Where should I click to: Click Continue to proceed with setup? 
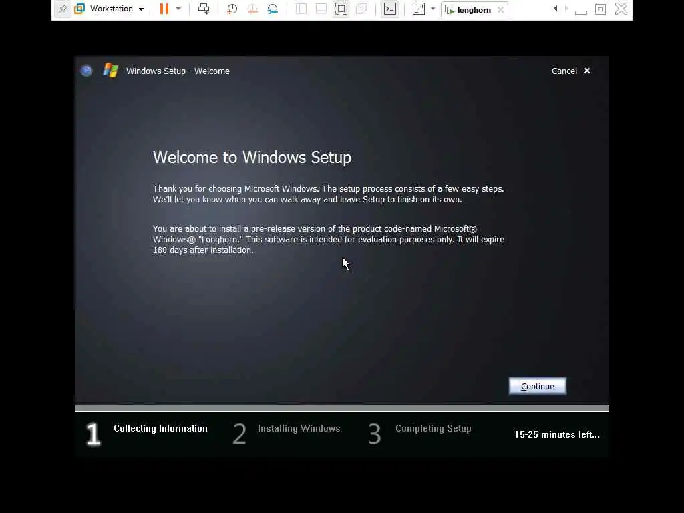(538, 387)
